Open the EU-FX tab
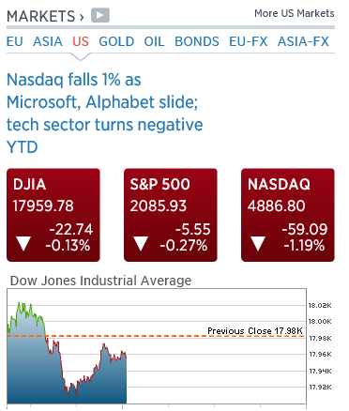This screenshot has height=411, width=349. tap(249, 41)
